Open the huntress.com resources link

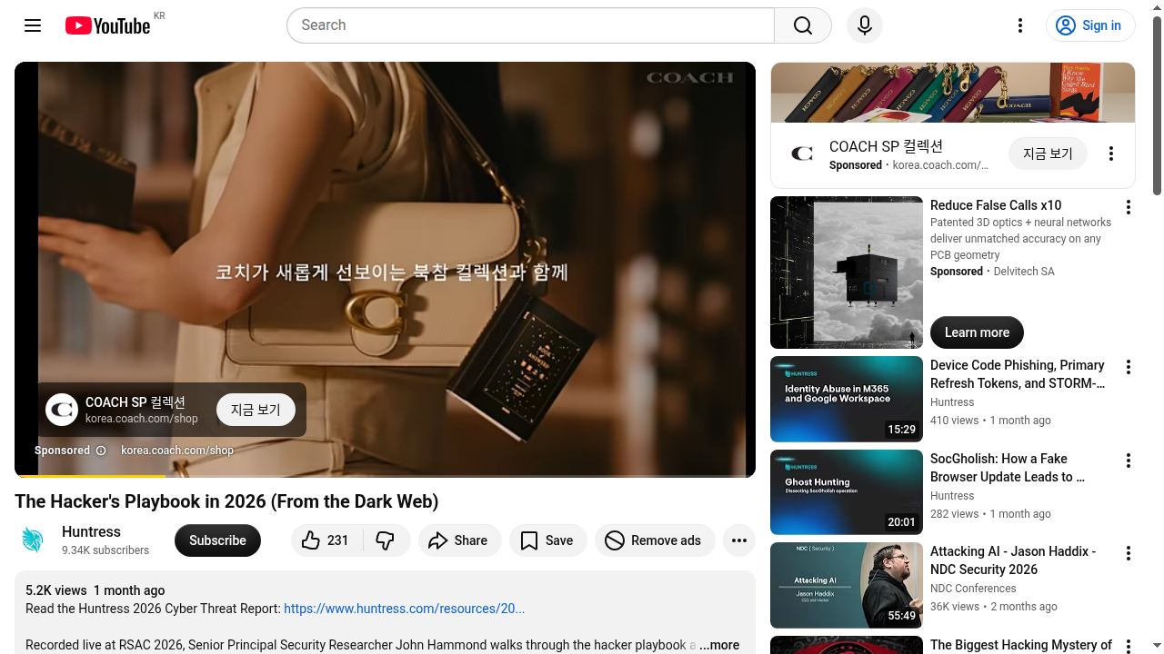pos(404,609)
